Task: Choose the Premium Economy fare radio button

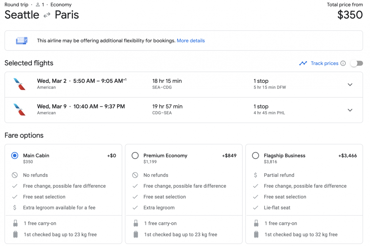Action: tap(135, 156)
